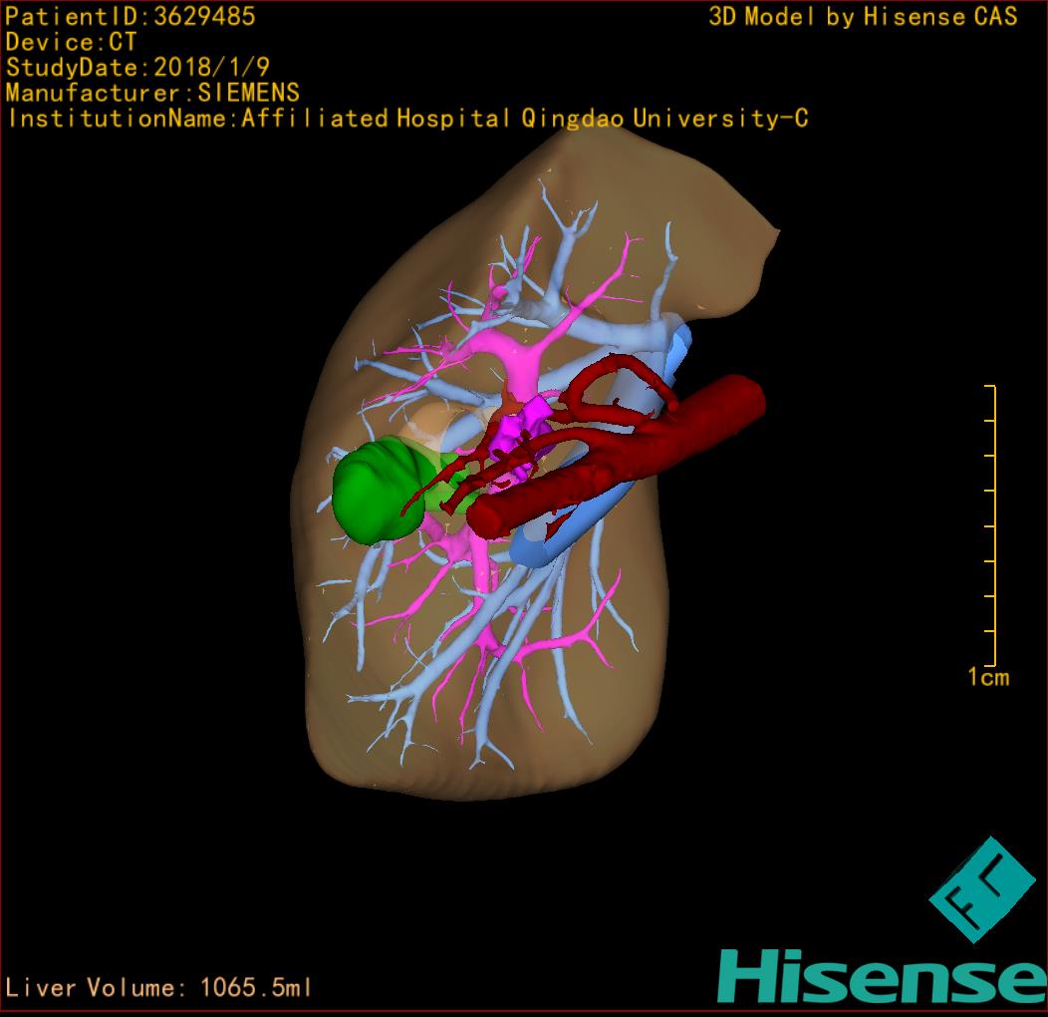This screenshot has height=1017, width=1048.
Task: Click the StudyDate:2018/1/9 text
Action: tap(137, 68)
